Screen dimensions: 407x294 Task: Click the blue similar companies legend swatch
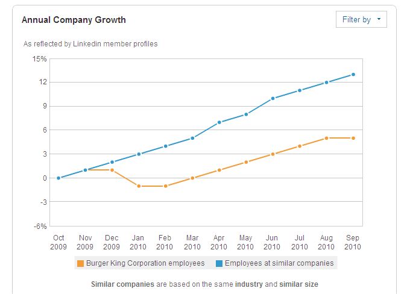click(219, 263)
